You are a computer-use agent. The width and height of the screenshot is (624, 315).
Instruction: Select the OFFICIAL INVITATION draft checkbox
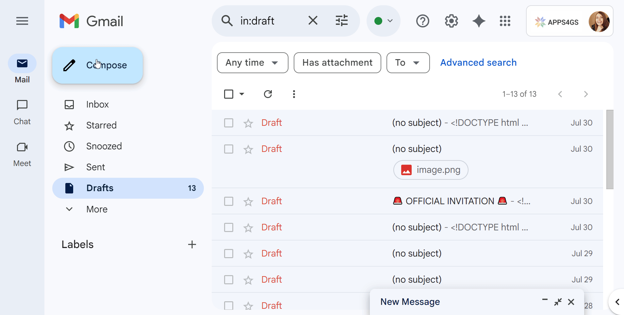tap(229, 201)
